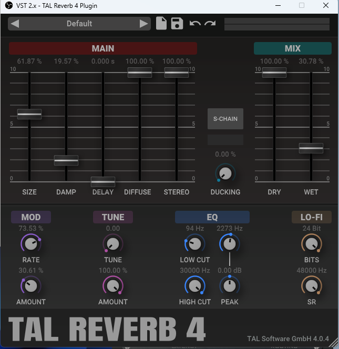Image resolution: width=339 pixels, height=349 pixels.
Task: Click the 0.00 % ducking value
Action: pos(225,154)
